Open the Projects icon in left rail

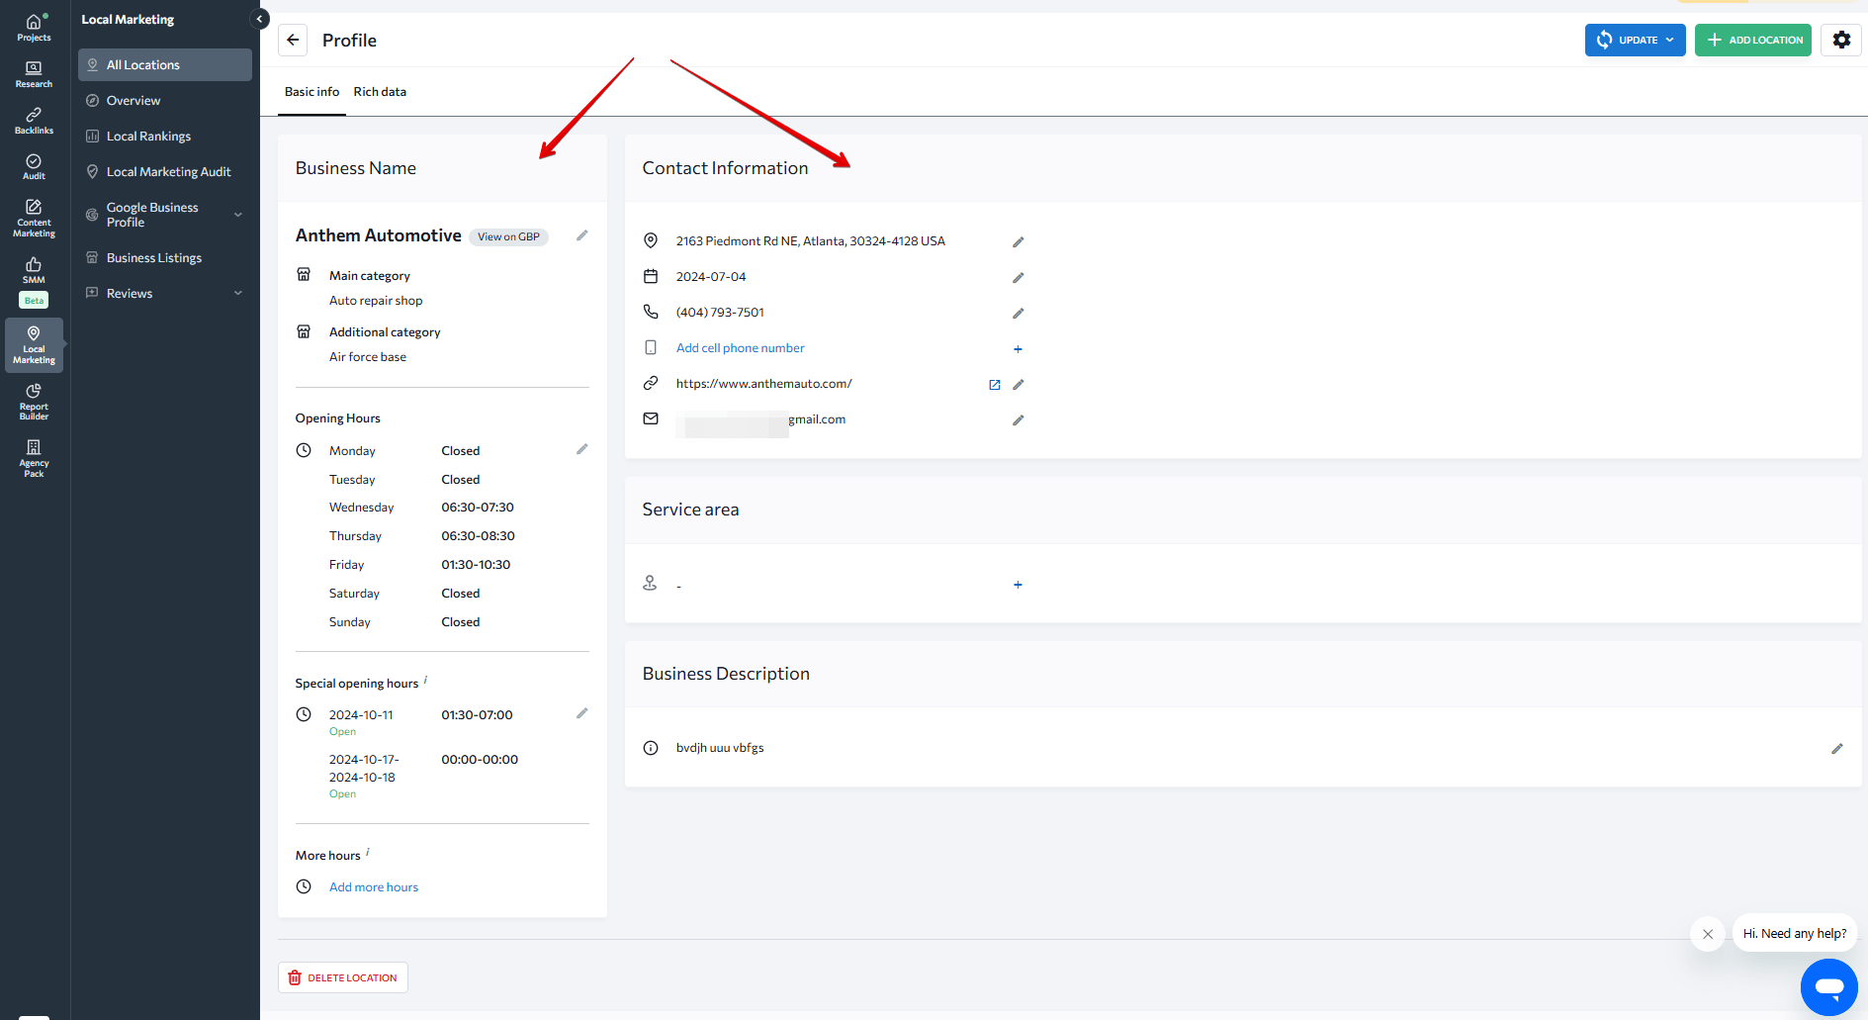point(34,28)
